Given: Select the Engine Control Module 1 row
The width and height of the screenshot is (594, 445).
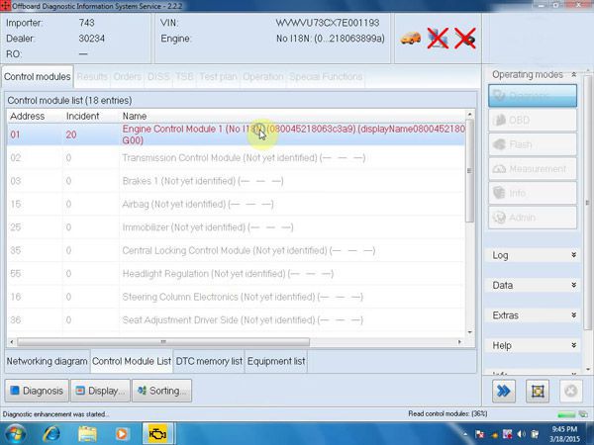Looking at the screenshot, I should pos(236,134).
